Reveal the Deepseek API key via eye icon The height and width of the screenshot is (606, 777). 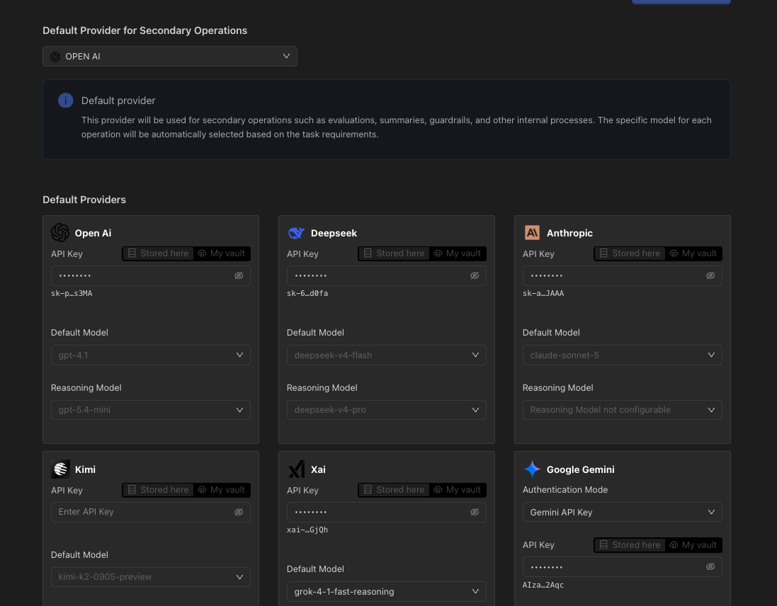tap(475, 276)
